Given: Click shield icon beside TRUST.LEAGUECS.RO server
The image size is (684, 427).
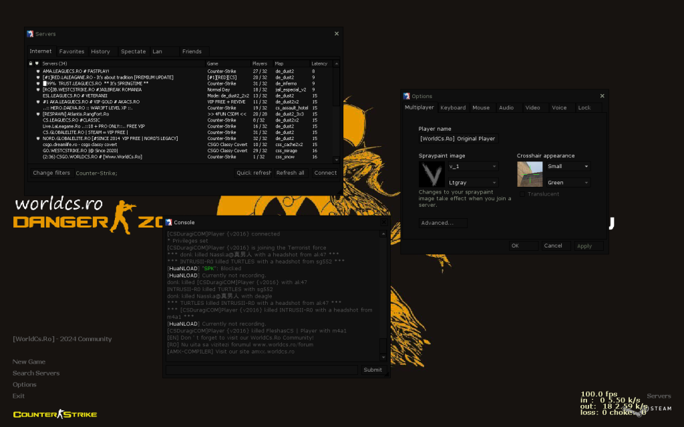Looking at the screenshot, I should point(38,83).
